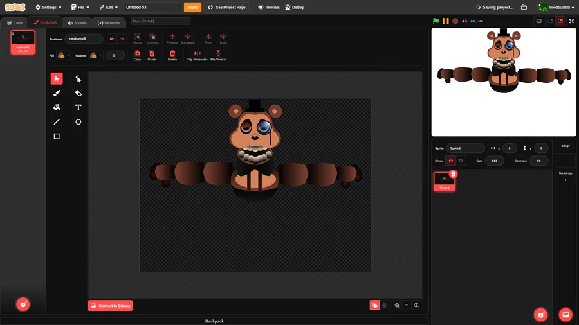Delete Sprite1 using its trash badge
The image size is (579, 325).
[453, 174]
